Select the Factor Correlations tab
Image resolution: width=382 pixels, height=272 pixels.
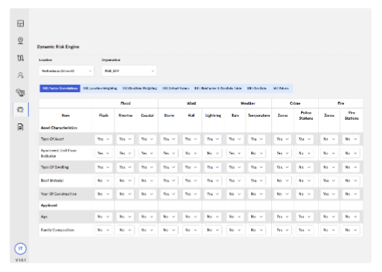tap(60, 88)
